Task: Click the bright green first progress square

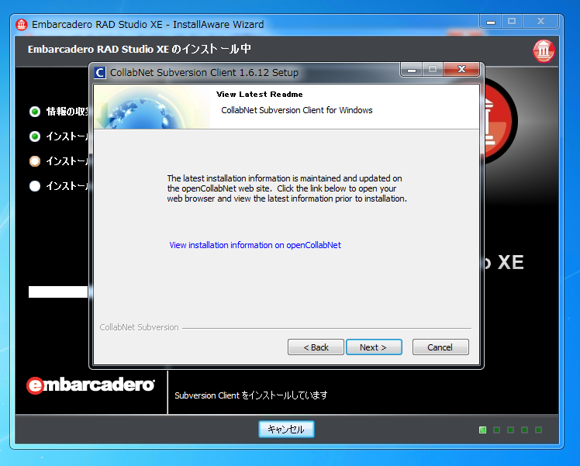Action: [483, 430]
